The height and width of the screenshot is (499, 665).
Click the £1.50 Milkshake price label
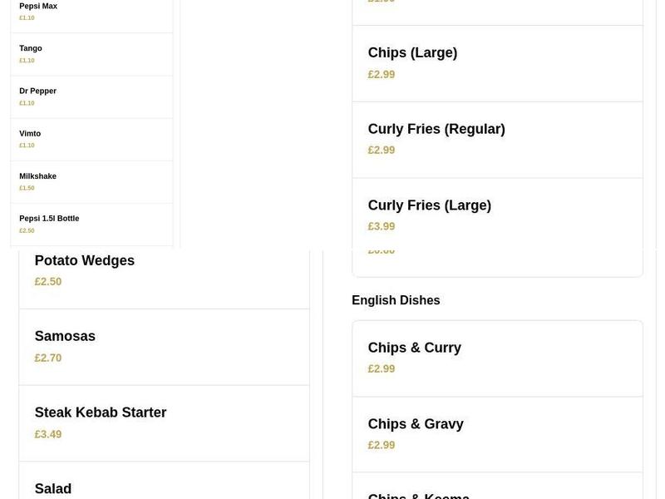click(x=26, y=187)
